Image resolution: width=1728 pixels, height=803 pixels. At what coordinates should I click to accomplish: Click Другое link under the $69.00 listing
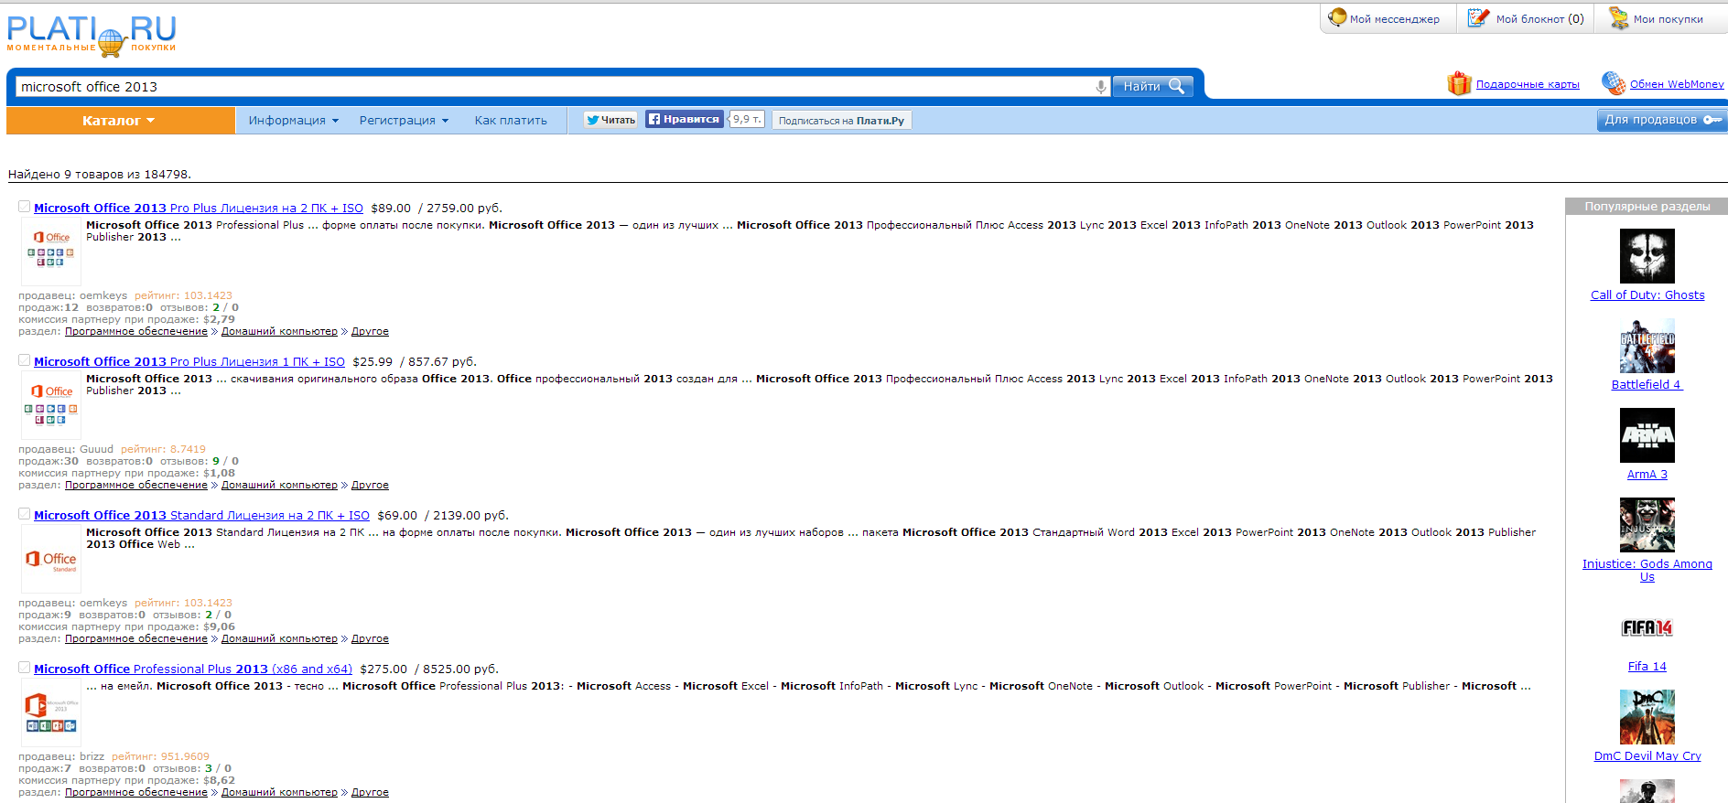(370, 638)
